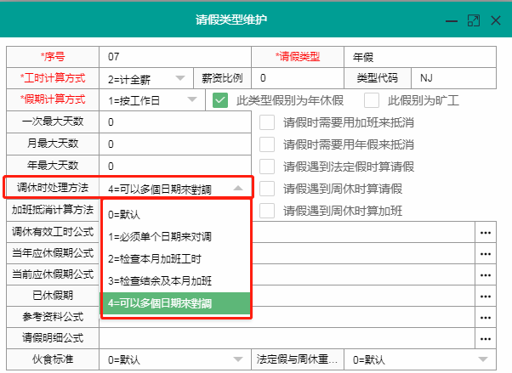Click ellipsis button for 参考资料公式
512x373 pixels.
click(x=486, y=317)
